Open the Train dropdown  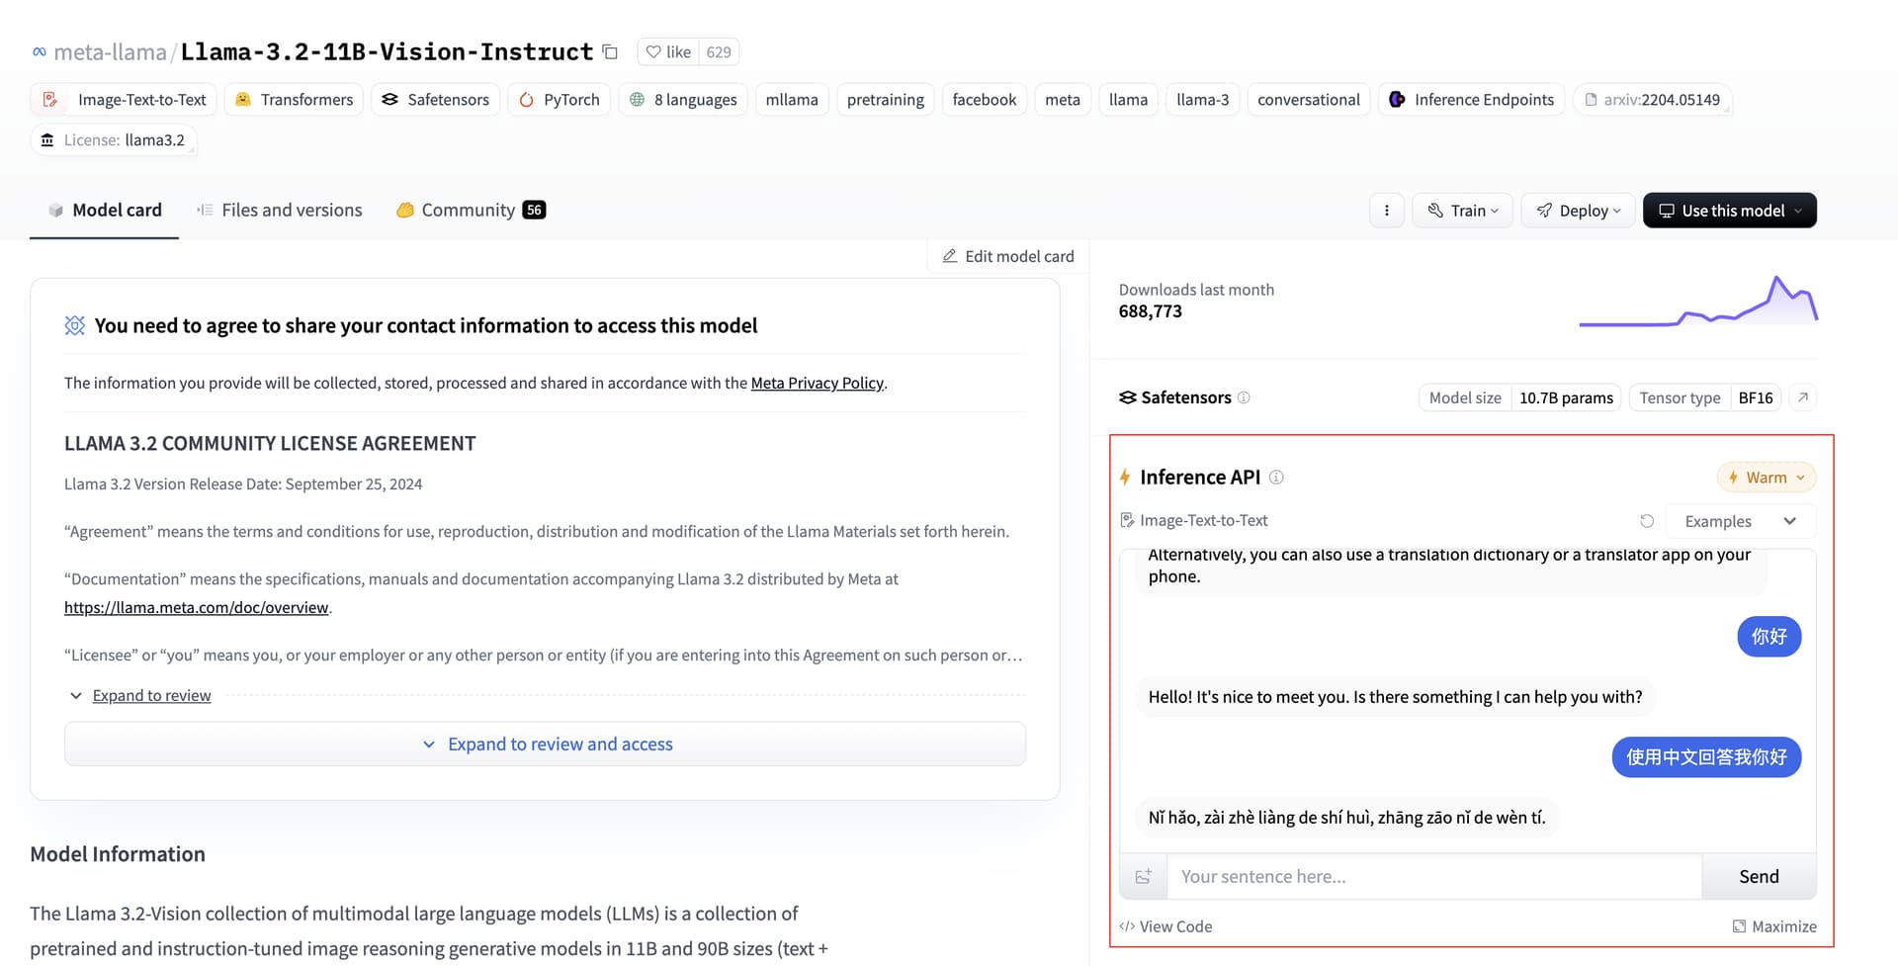pyautogui.click(x=1463, y=210)
